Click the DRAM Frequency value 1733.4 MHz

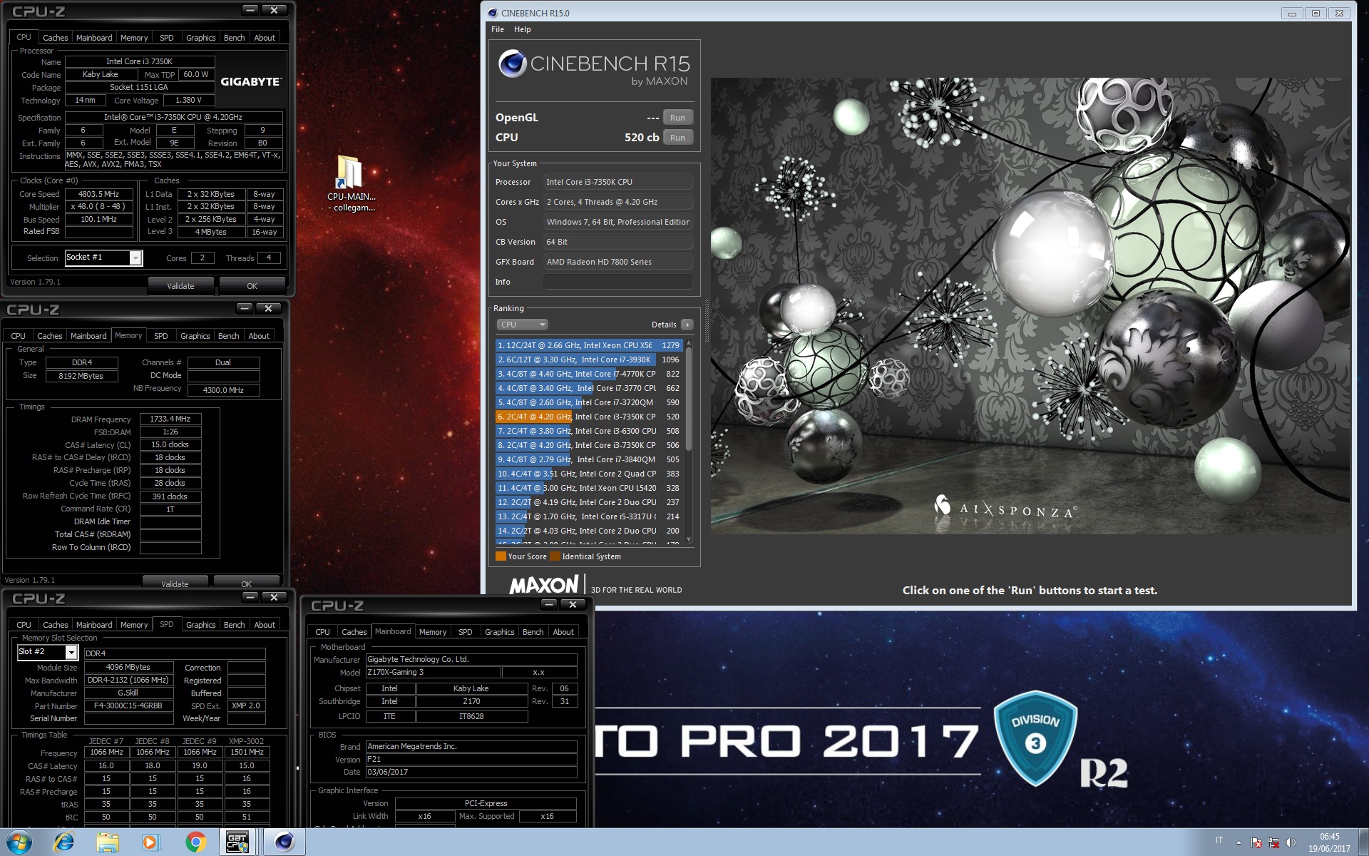click(170, 419)
